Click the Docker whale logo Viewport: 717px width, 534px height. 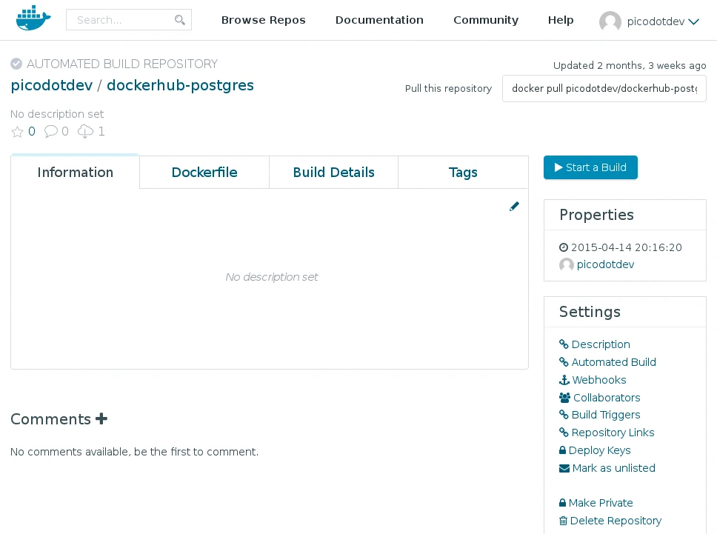[33, 19]
